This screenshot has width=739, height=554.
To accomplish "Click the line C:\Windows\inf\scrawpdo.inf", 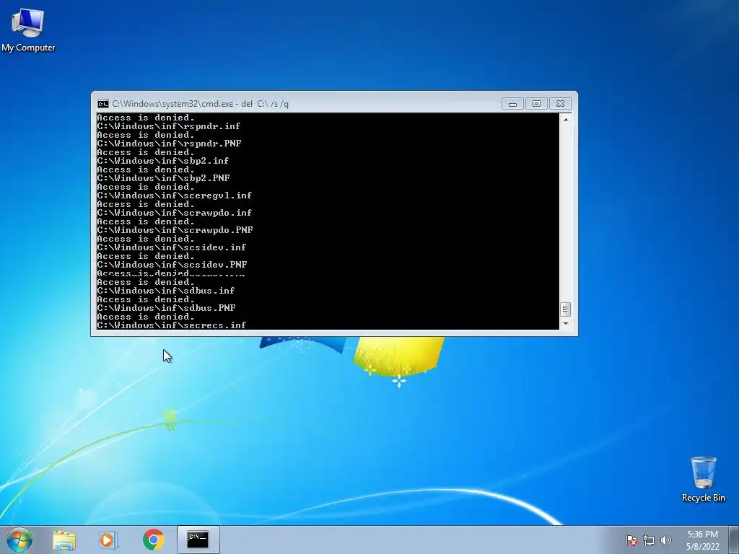I will tap(175, 213).
